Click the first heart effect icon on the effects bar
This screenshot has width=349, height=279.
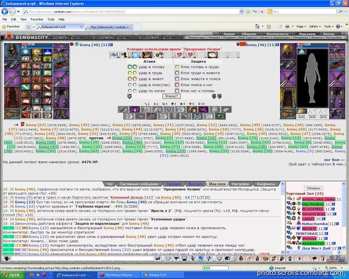click(x=179, y=55)
